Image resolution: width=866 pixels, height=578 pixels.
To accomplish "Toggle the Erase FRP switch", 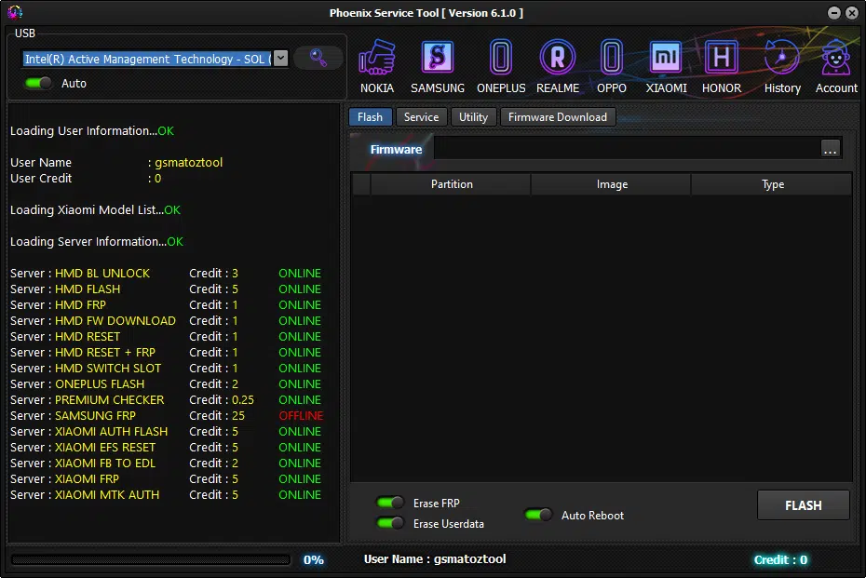I will click(x=390, y=503).
